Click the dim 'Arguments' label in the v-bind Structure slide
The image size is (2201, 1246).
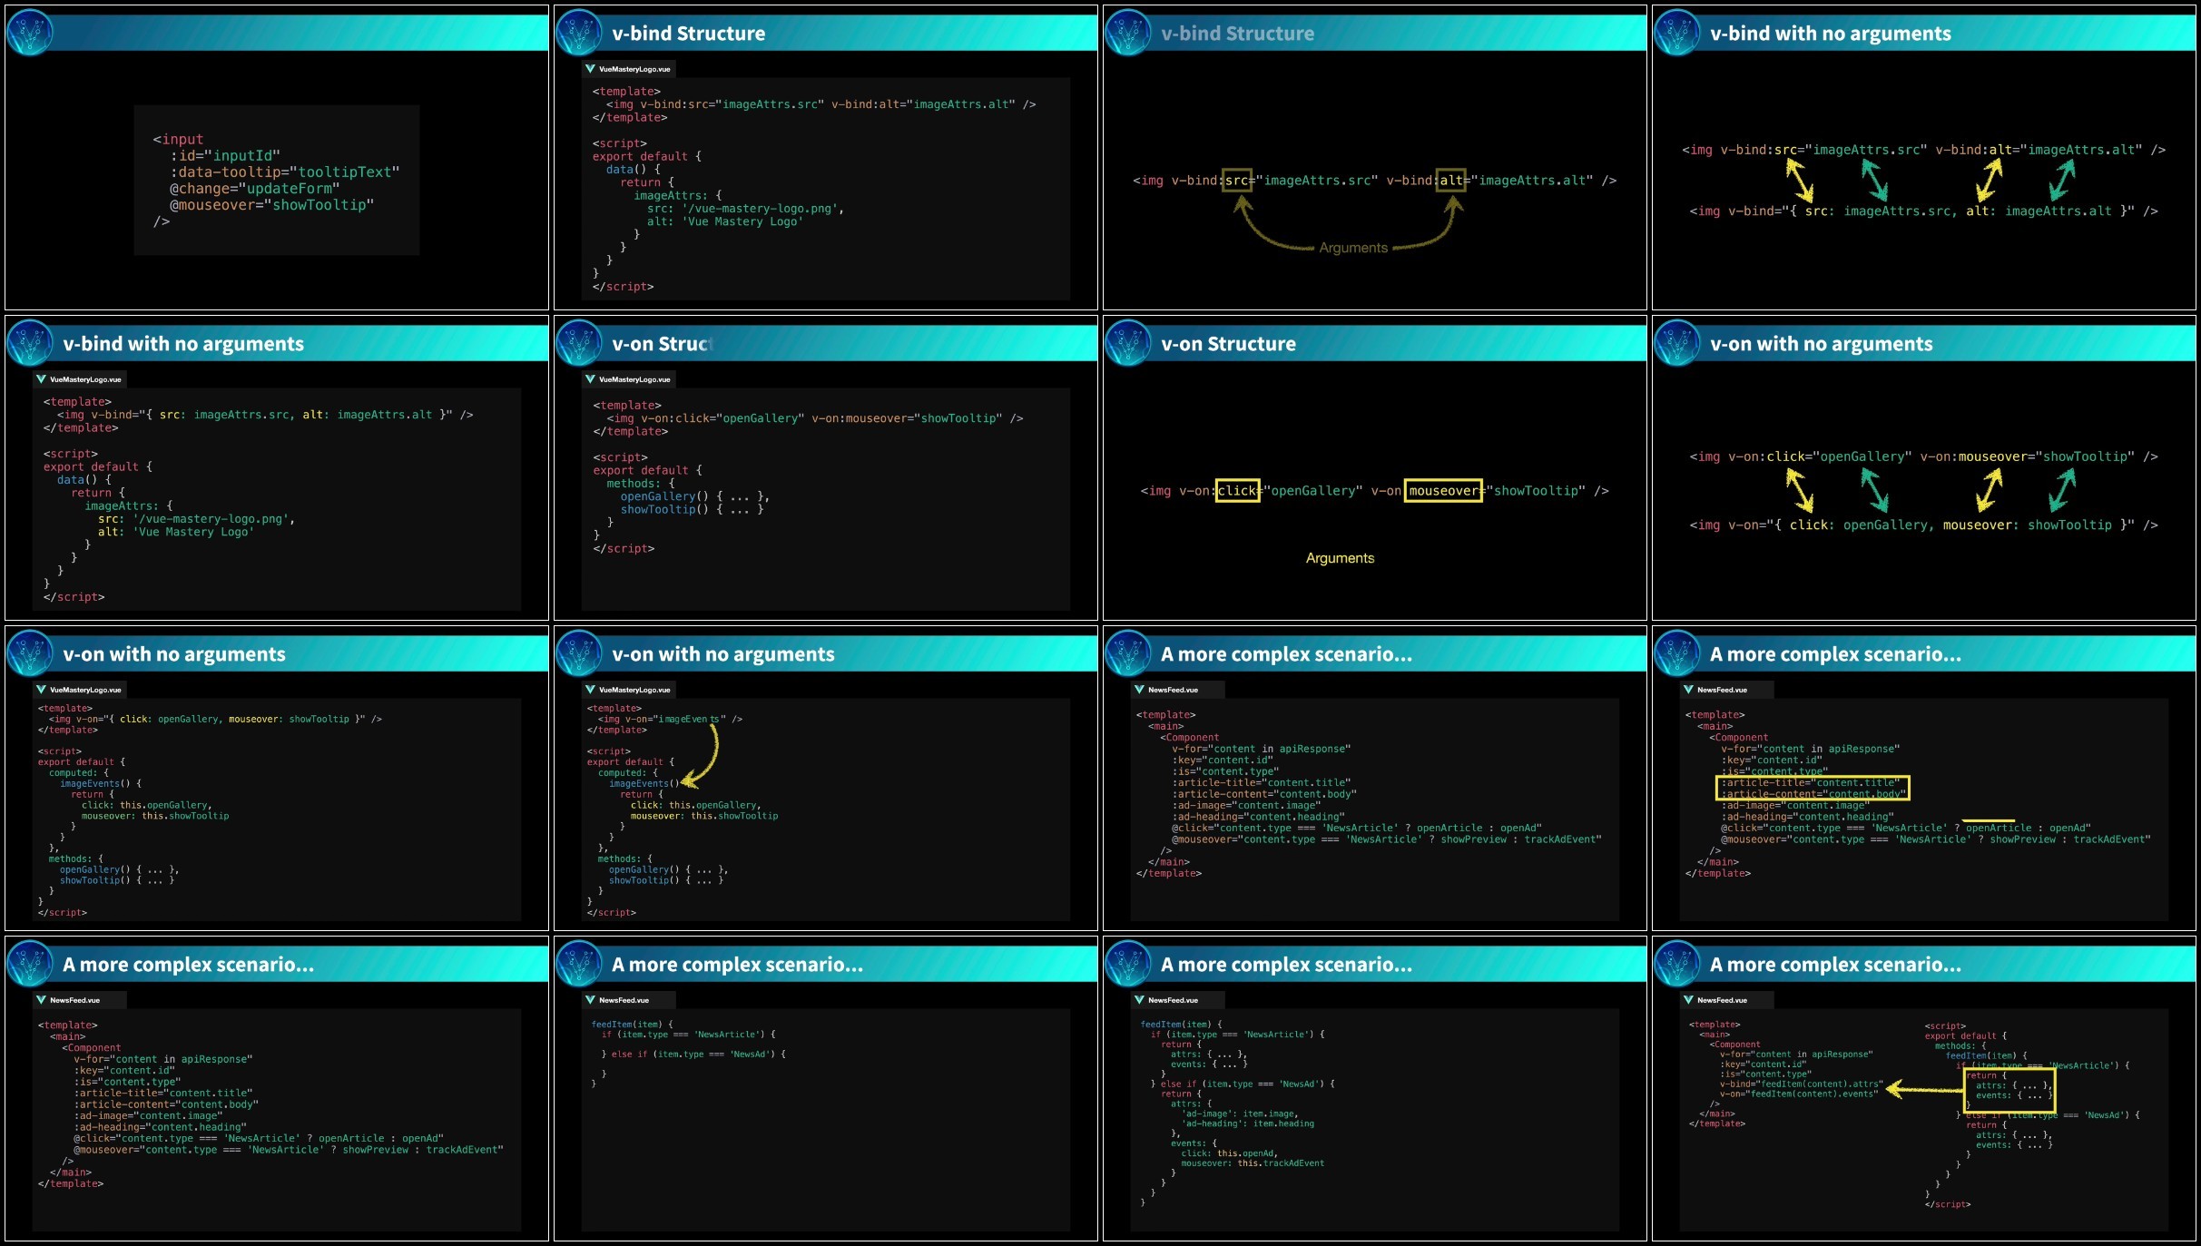(1353, 248)
